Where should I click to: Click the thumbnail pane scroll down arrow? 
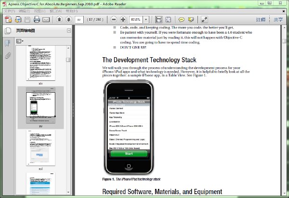[x=68, y=192]
